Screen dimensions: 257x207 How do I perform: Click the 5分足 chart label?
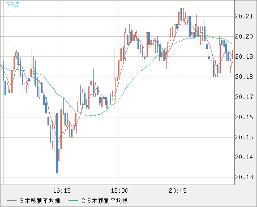point(13,4)
